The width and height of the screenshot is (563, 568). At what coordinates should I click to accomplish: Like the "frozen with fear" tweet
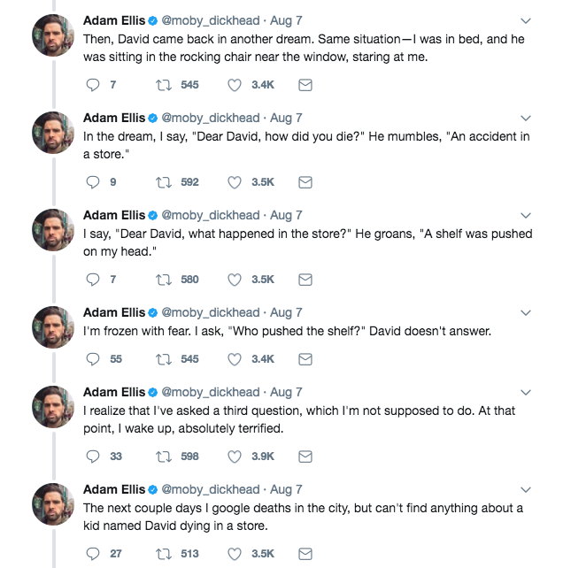(235, 359)
